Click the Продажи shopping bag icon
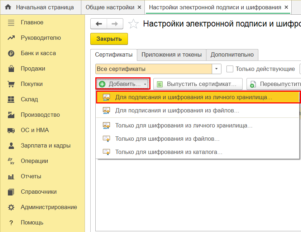This screenshot has width=301, height=232. click(11, 68)
